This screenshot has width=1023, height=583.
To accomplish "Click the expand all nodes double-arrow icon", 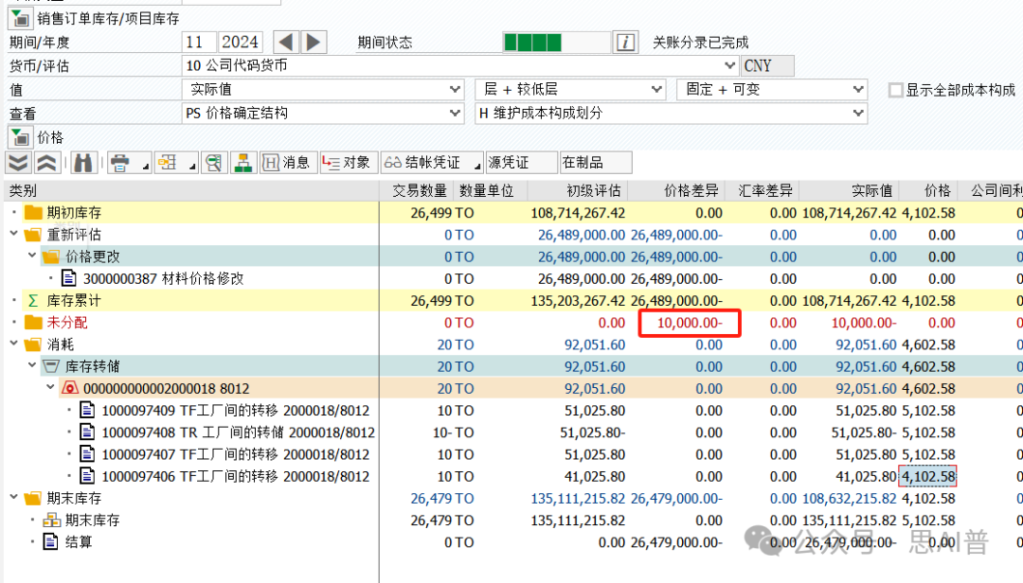I will coord(19,163).
